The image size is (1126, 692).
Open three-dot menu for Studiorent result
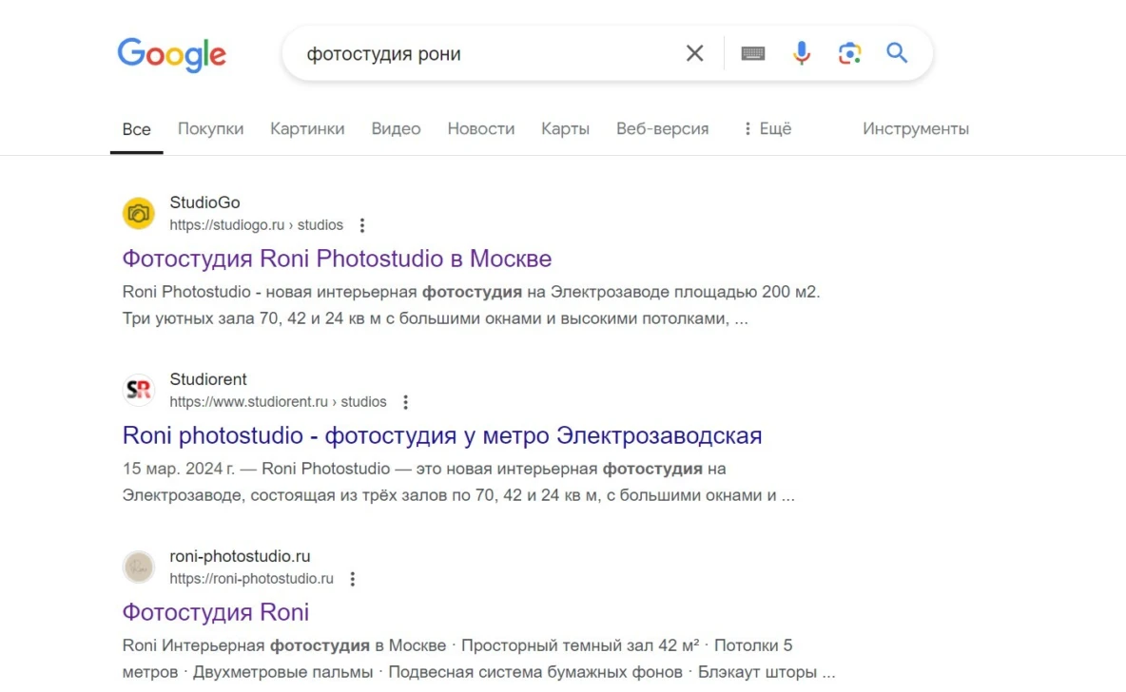406,402
